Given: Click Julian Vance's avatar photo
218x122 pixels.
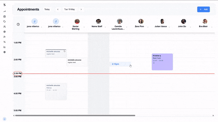Looking at the screenshot, I should pos(162,21).
